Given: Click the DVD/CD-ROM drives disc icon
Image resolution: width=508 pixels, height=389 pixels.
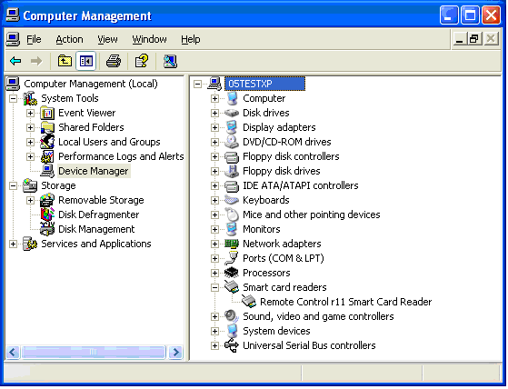Looking at the screenshot, I should click(232, 142).
